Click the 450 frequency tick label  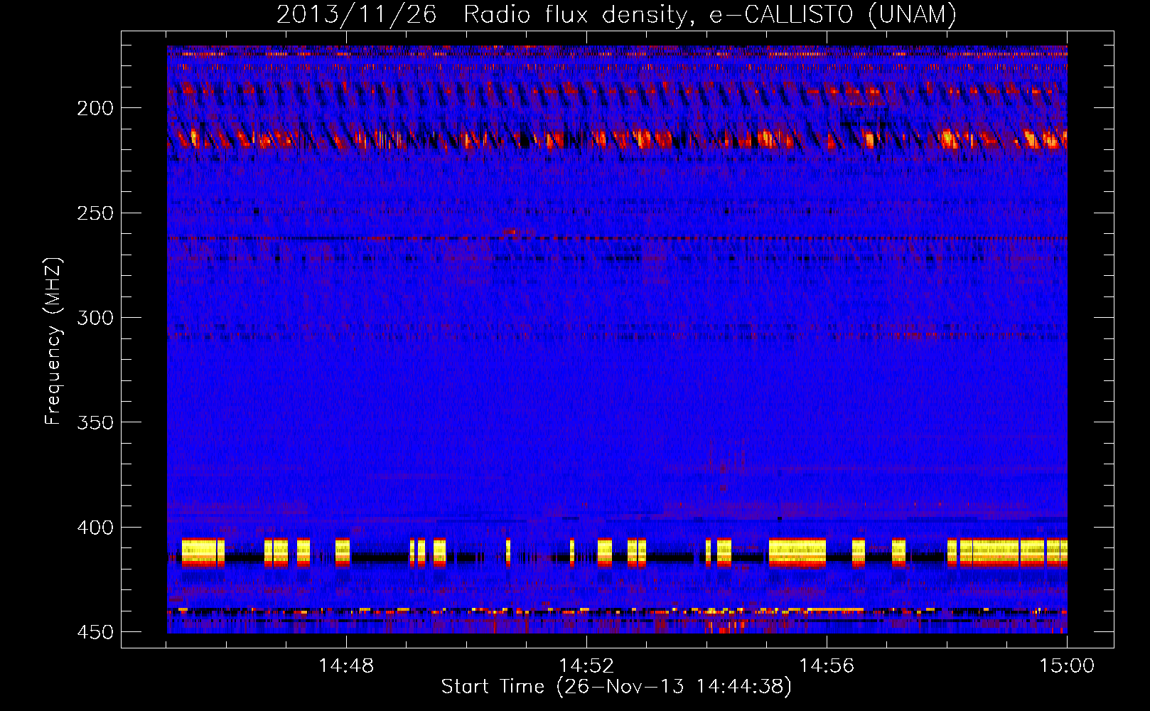[x=95, y=632]
